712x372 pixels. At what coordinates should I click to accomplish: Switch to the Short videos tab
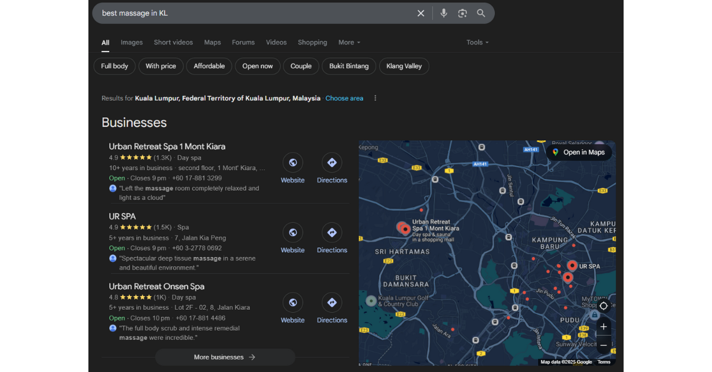pos(173,43)
